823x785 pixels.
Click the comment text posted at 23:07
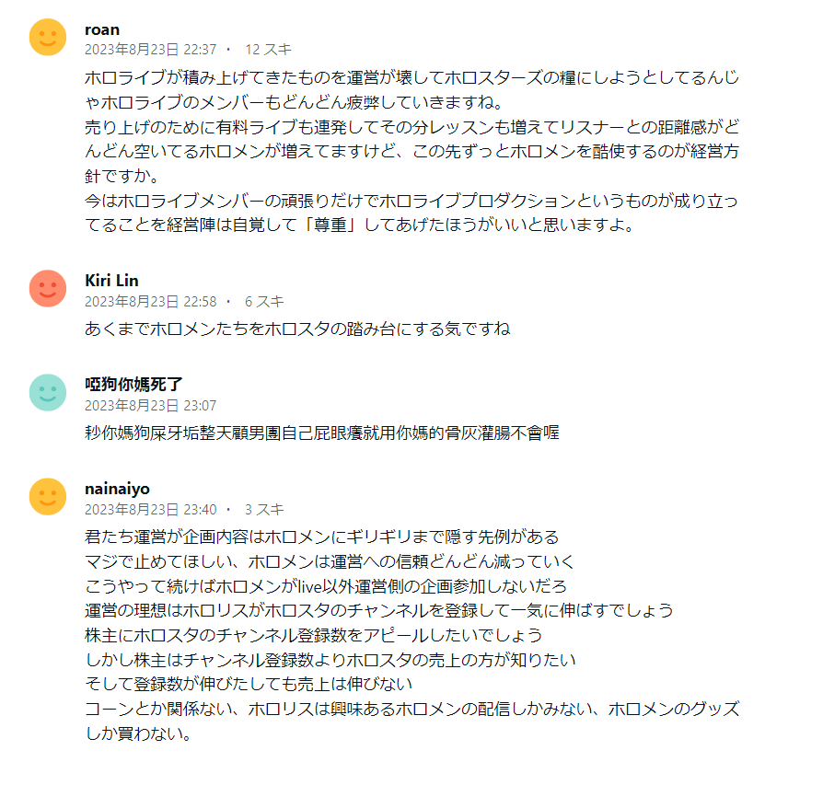tap(321, 433)
